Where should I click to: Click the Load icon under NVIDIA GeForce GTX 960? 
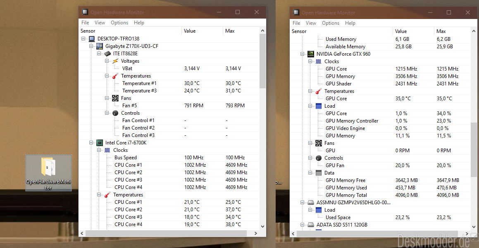pyautogui.click(x=319, y=106)
